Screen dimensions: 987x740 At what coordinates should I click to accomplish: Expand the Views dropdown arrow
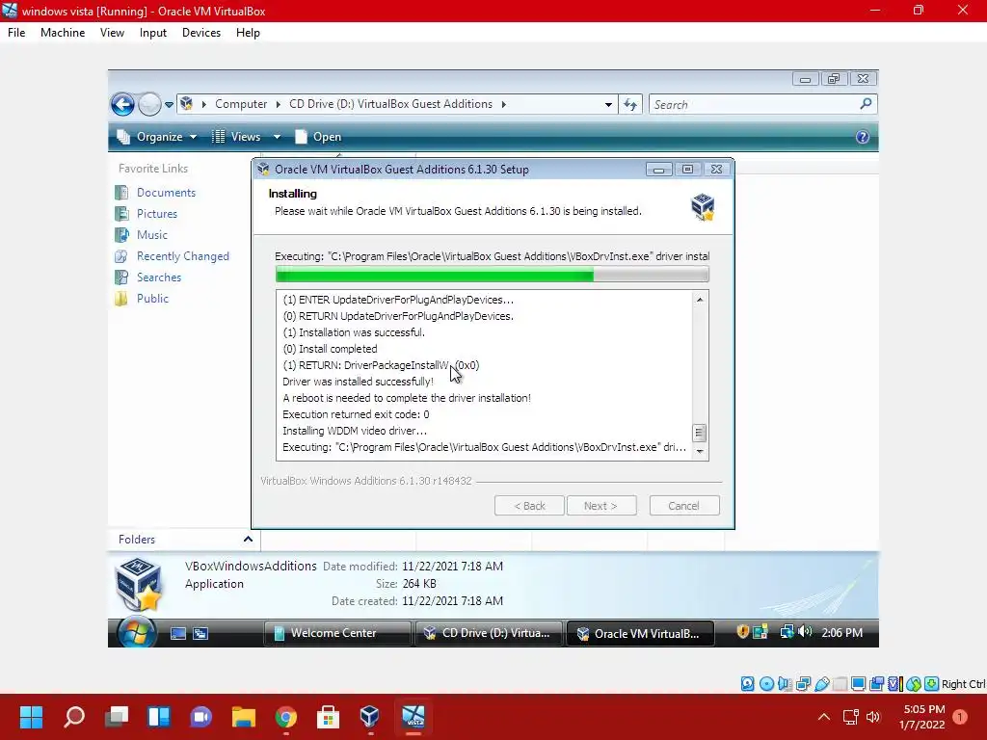[x=277, y=137]
